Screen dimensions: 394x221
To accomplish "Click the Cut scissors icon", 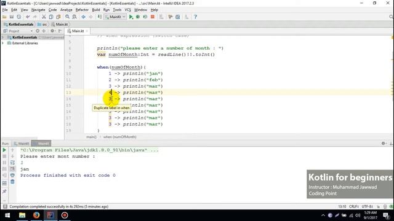I will (x=44, y=17).
